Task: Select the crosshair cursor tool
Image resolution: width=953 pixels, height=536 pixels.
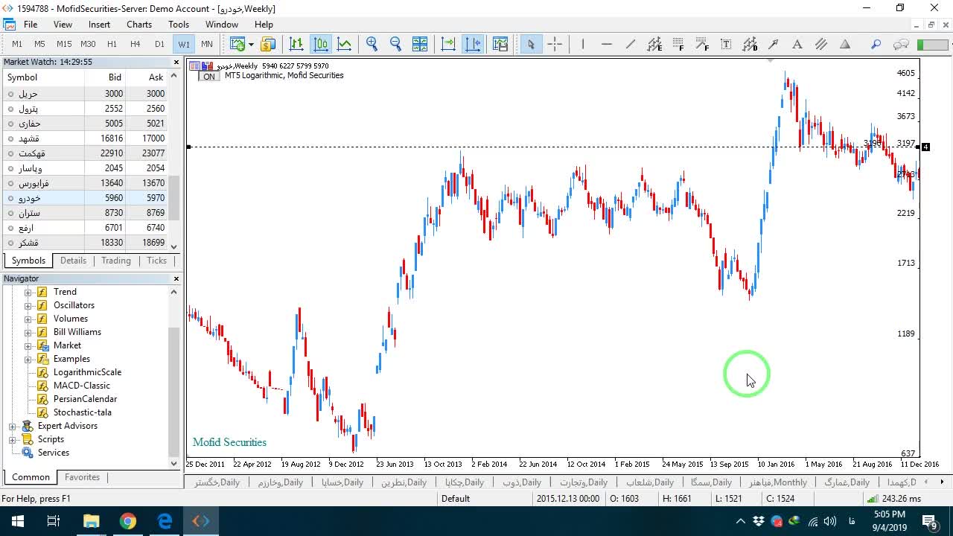Action: pos(555,44)
